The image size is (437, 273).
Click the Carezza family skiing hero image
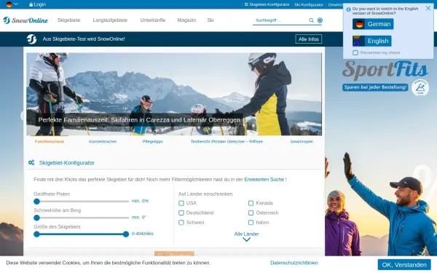[174, 94]
